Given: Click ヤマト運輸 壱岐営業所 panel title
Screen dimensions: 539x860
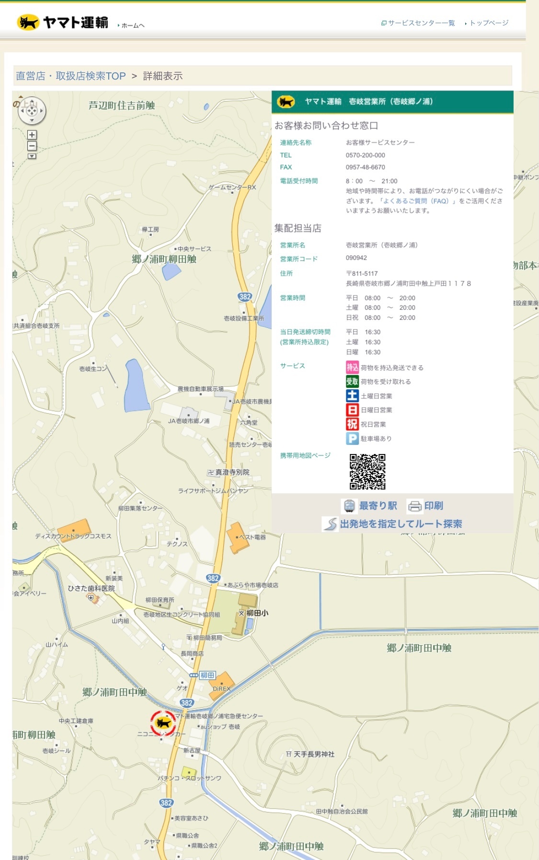Looking at the screenshot, I should [x=368, y=102].
